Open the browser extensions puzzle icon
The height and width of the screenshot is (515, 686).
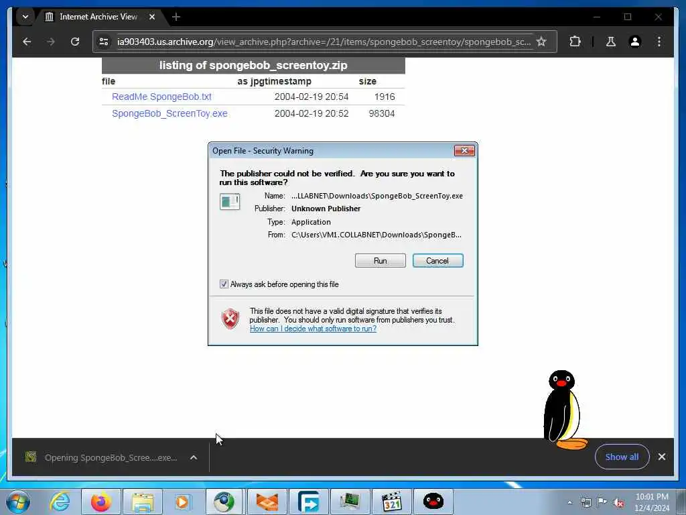tap(575, 42)
